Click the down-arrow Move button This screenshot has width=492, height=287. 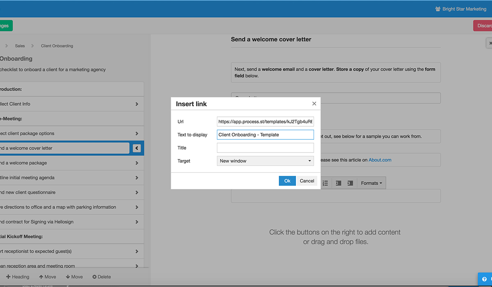point(74,277)
